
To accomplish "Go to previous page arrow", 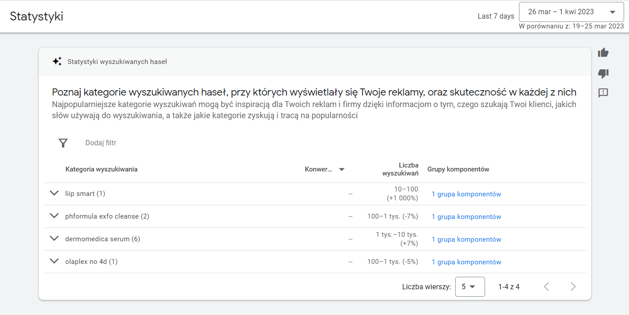I will click(x=547, y=287).
